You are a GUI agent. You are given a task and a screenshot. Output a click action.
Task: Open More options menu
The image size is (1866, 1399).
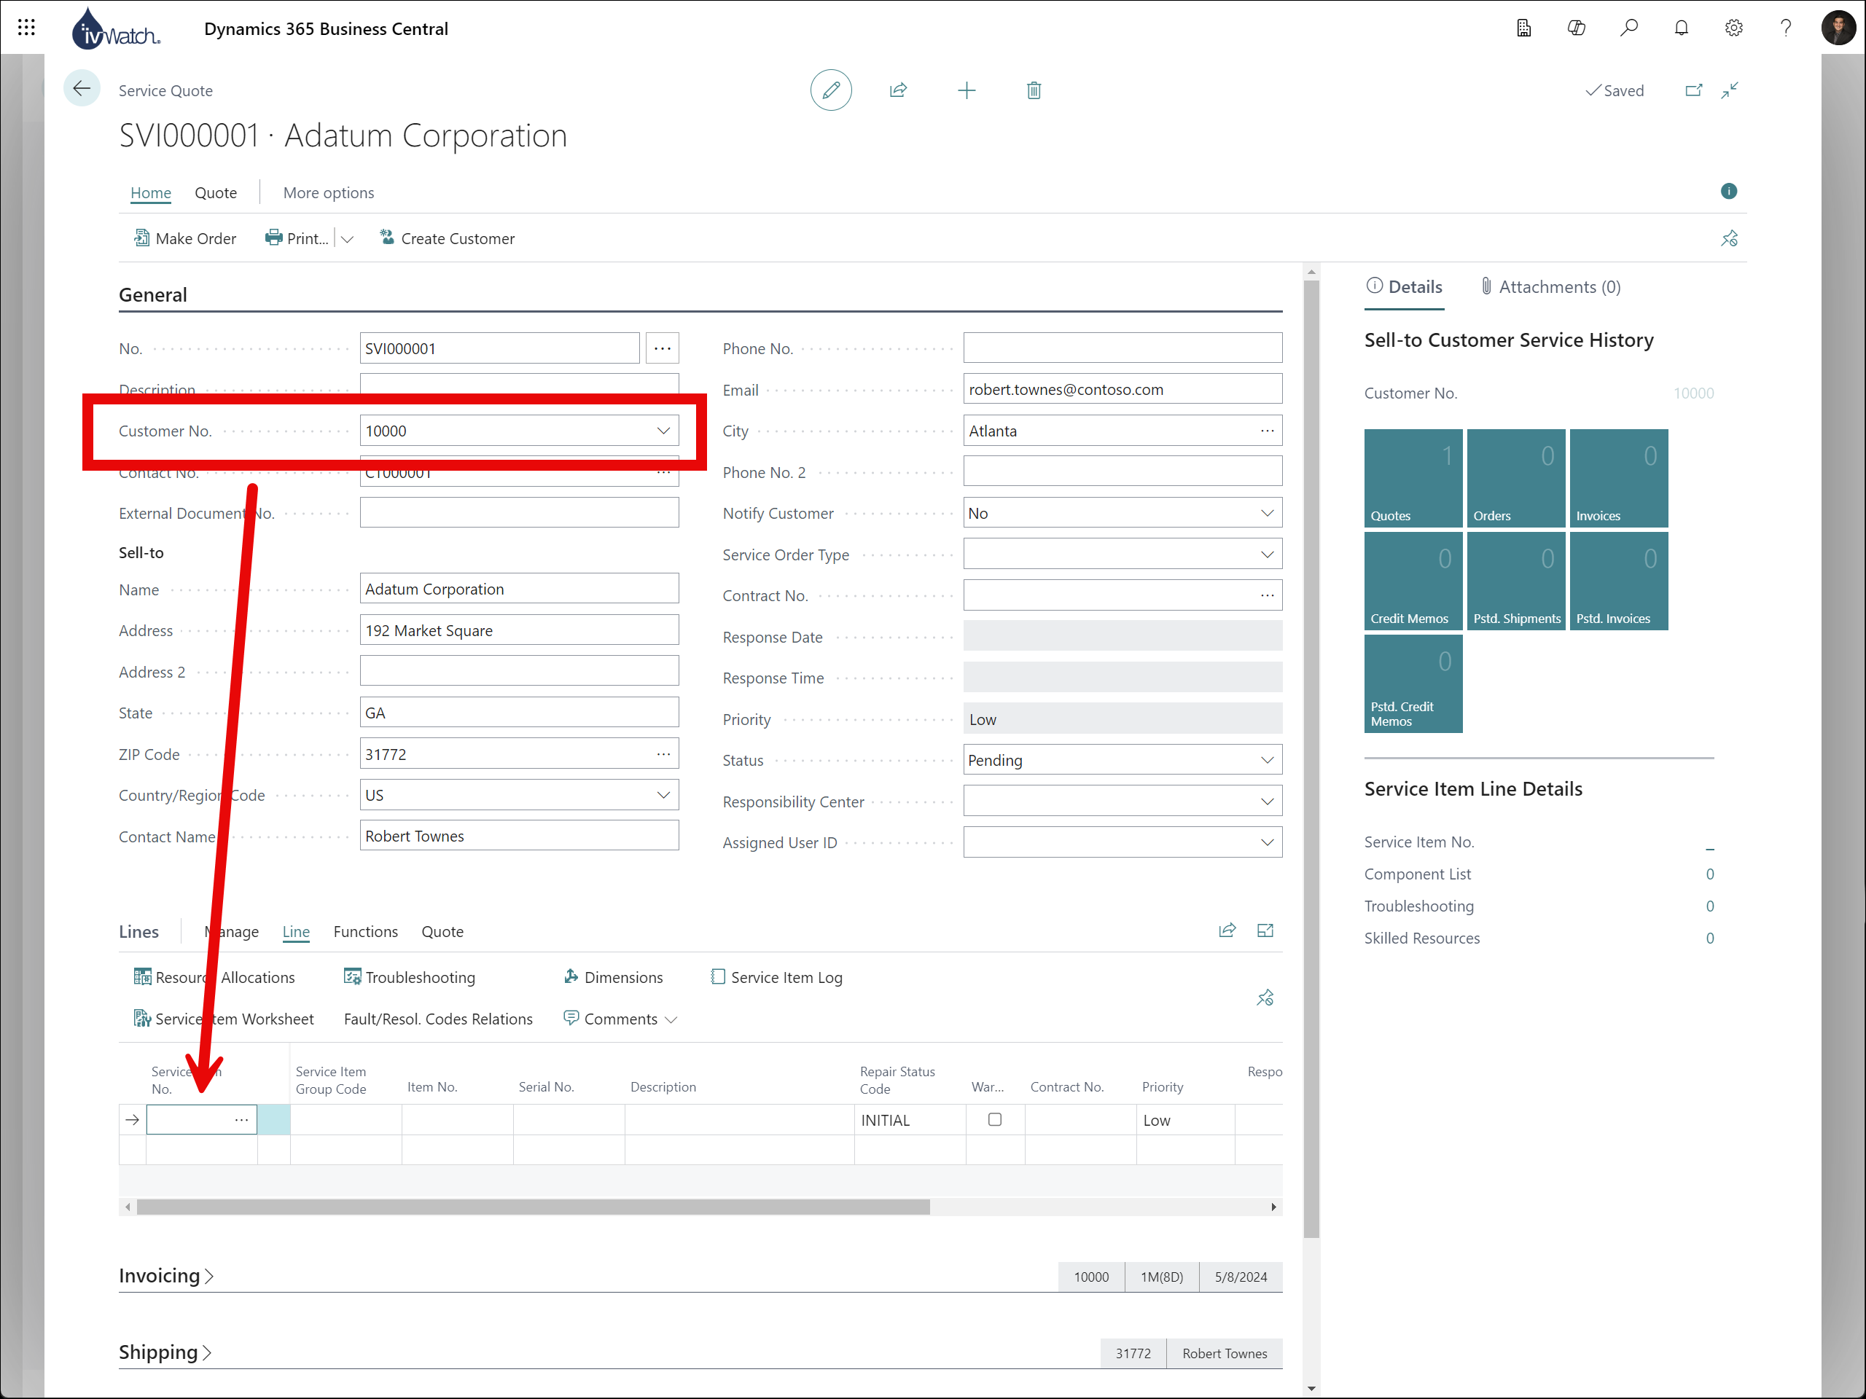(328, 192)
